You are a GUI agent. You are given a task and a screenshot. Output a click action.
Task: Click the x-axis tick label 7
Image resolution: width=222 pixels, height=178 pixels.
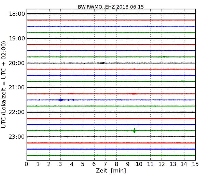[x=105, y=164]
